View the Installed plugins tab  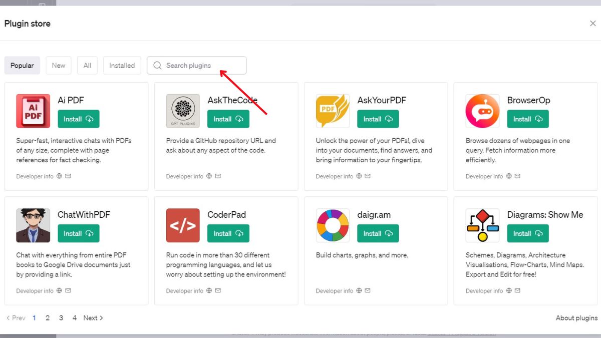point(122,66)
